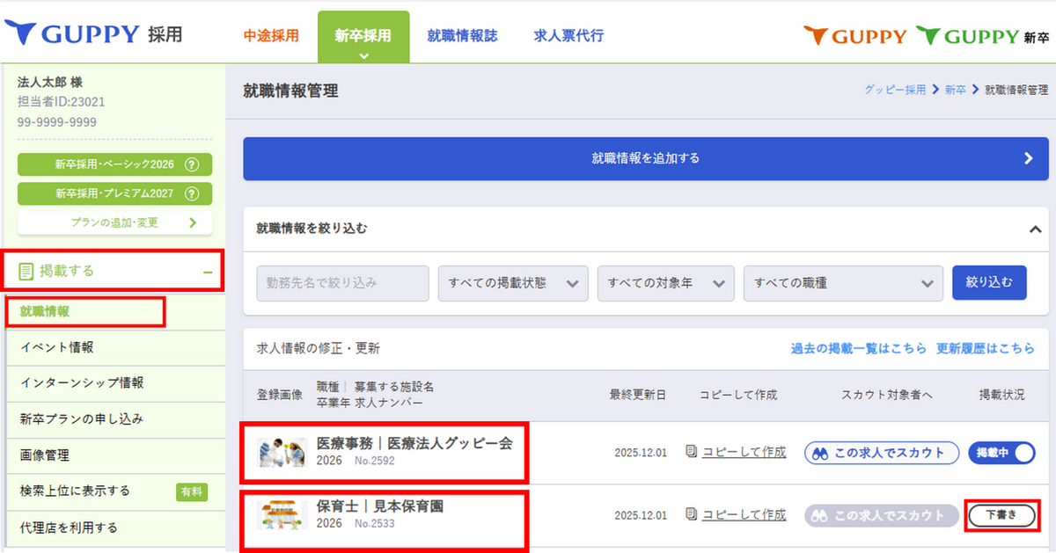The width and height of the screenshot is (1056, 553).
Task: Click binoculars icon in 医療事務 scout button
Action: pyautogui.click(x=821, y=453)
